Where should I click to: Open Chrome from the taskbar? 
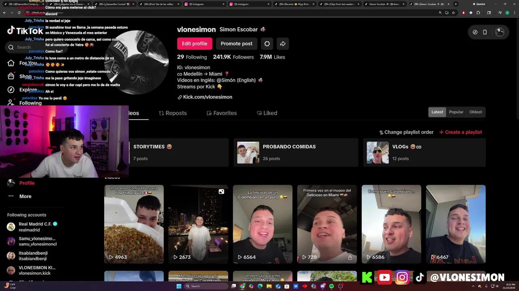tap(242, 286)
